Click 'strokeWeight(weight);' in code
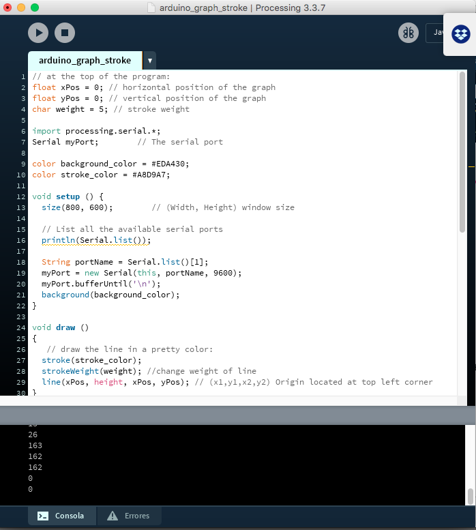 click(91, 371)
